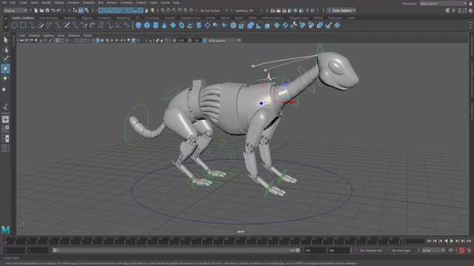The image size is (474, 266).
Task: Open the Symmetry Off dropdown
Action: [245, 10]
